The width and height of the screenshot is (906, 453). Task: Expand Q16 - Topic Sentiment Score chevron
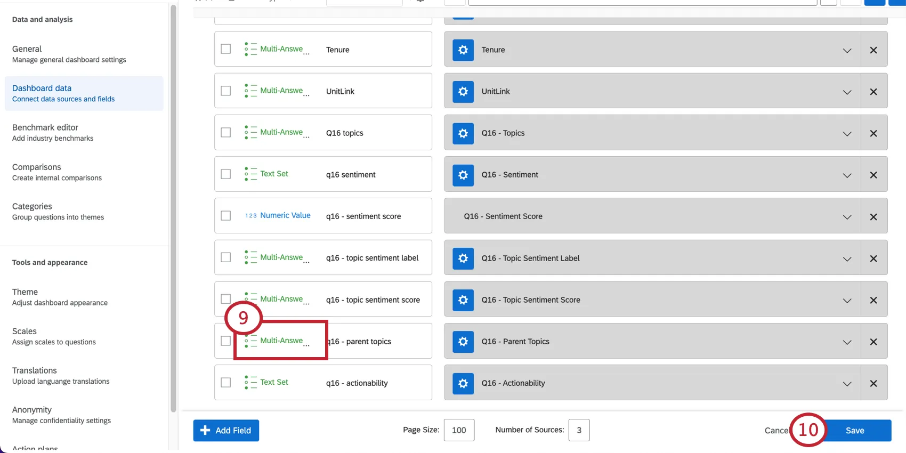point(847,301)
